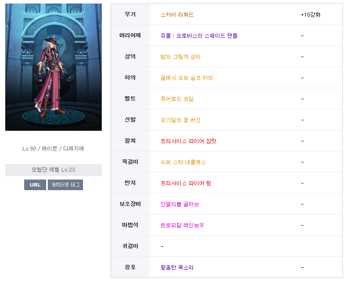This screenshot has height=284, width=350.
Task: Select 트로피칼 레인보우 magic stone item
Action: pyautogui.click(x=182, y=225)
